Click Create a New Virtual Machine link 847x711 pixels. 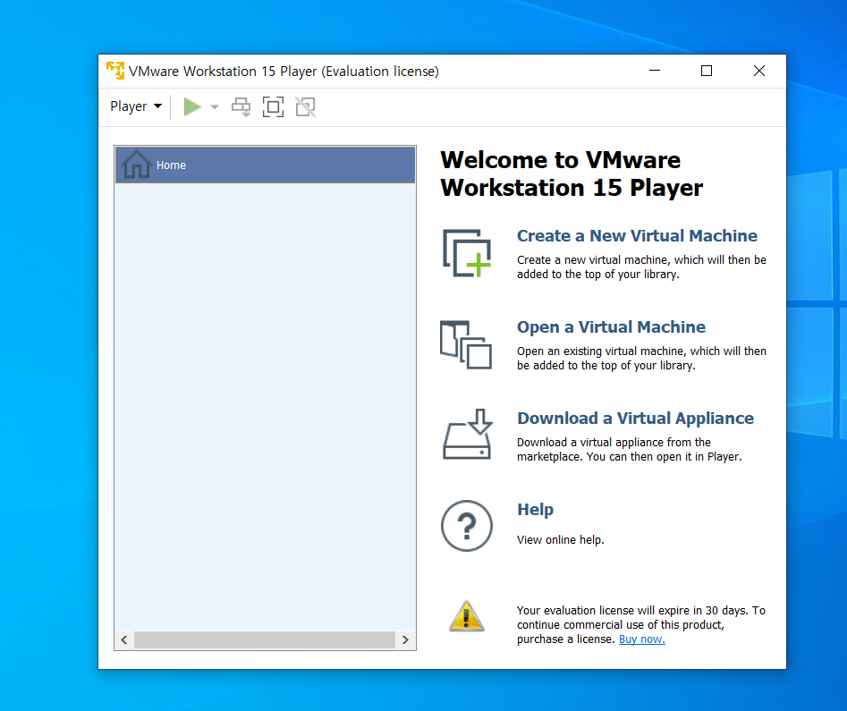637,236
